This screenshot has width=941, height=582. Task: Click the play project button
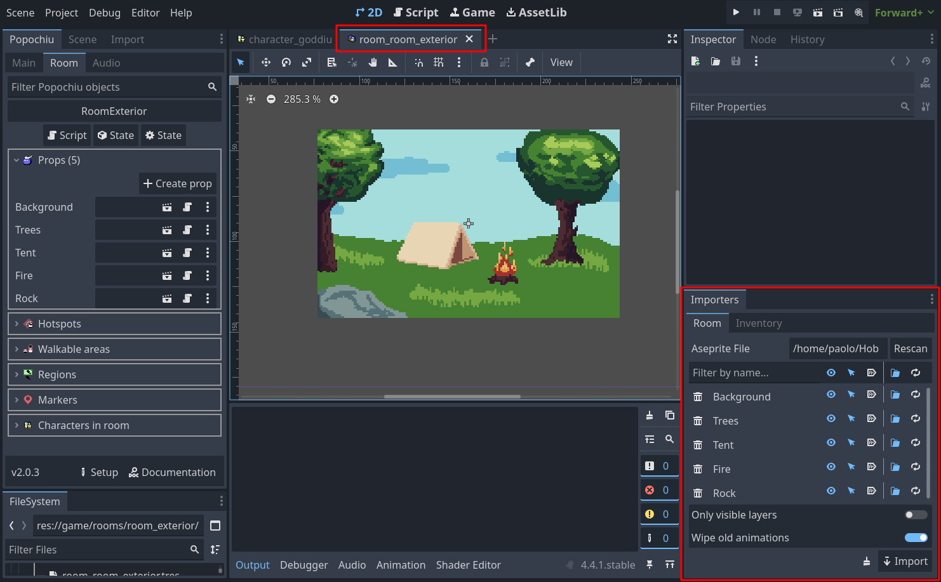pos(736,12)
